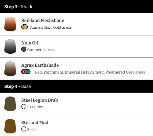Select the Gunmetal grey color swatch
Viewport: 153px width, 136px height.
(x=24, y=49)
